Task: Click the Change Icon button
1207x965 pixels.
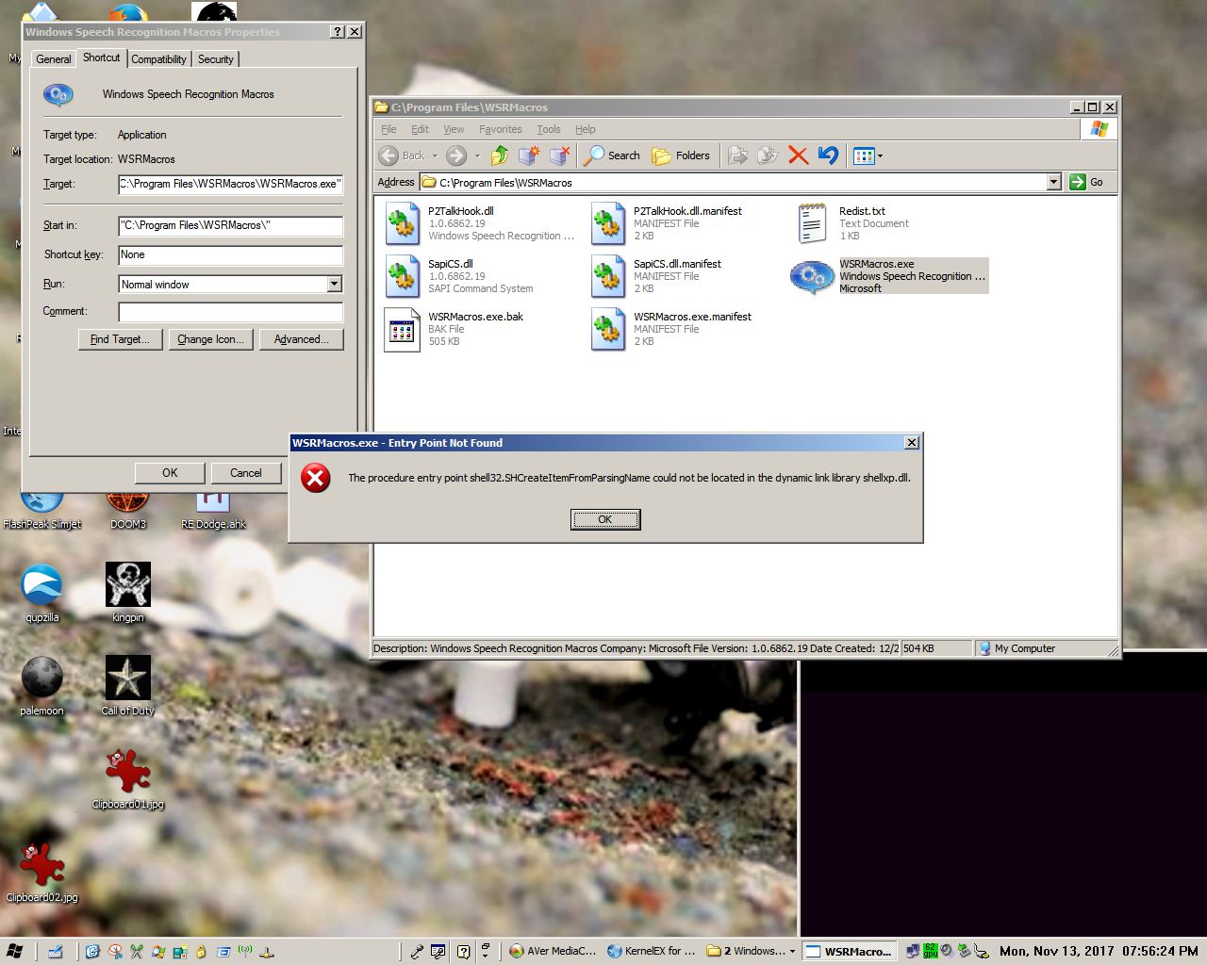Action: point(210,339)
